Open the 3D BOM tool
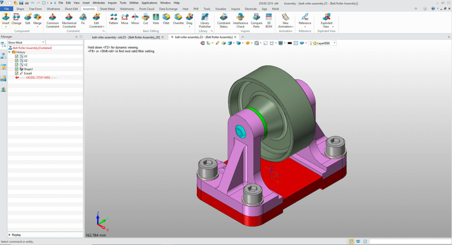The width and height of the screenshot is (452, 245). pos(269,20)
